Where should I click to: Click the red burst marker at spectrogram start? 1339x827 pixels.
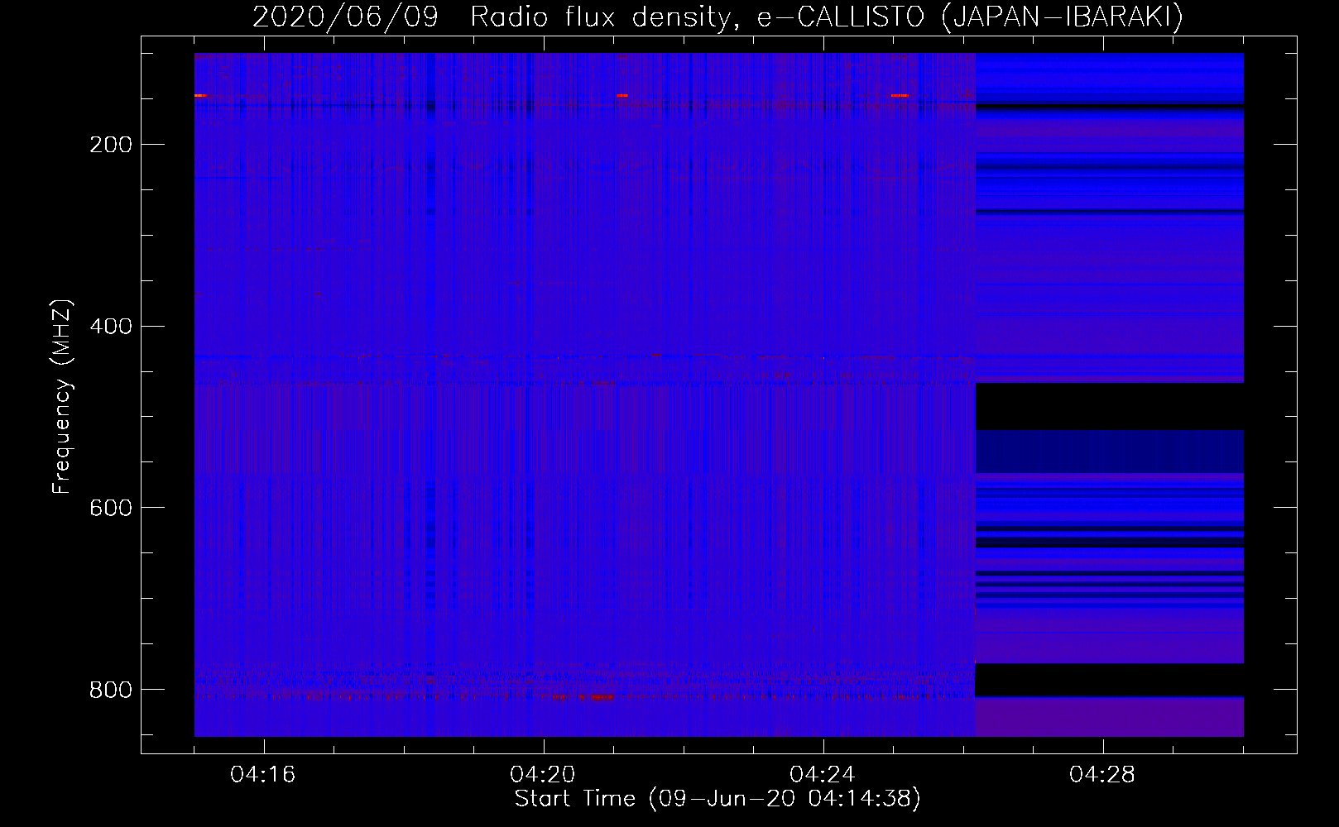(x=200, y=96)
